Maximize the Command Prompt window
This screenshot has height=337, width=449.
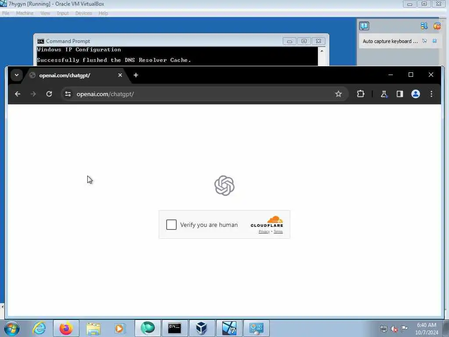pyautogui.click(x=304, y=41)
